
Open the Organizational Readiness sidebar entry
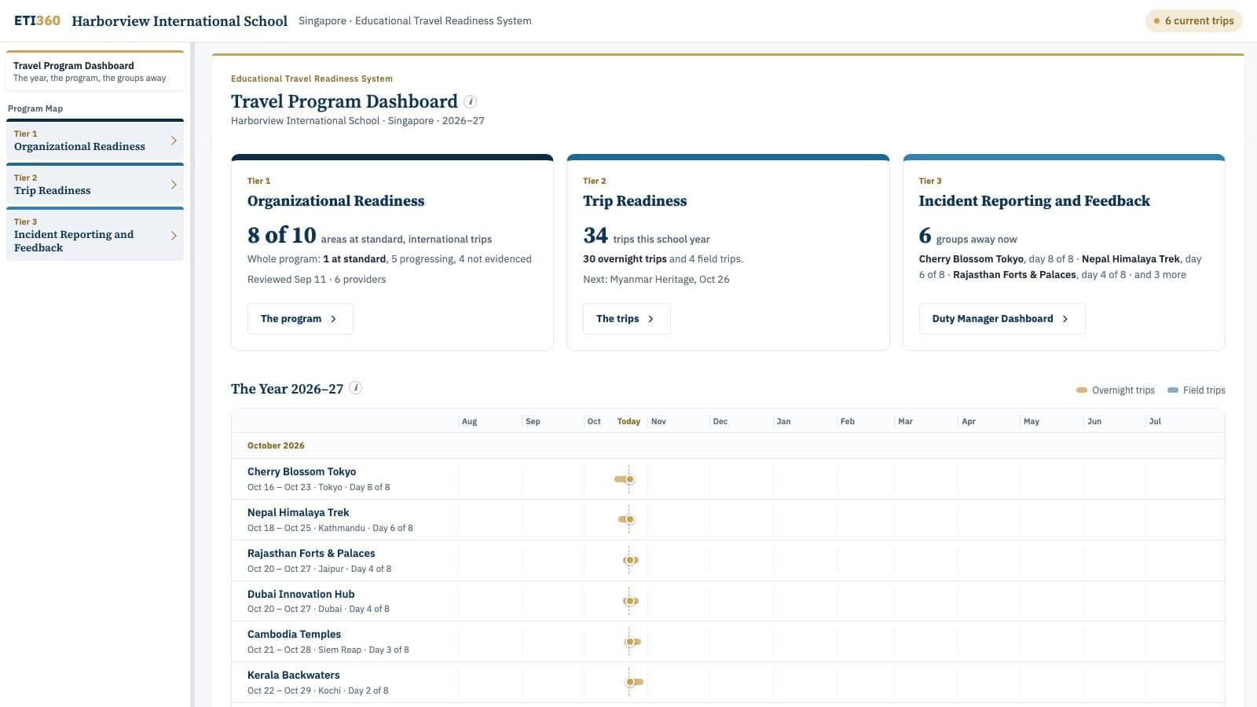coord(95,140)
